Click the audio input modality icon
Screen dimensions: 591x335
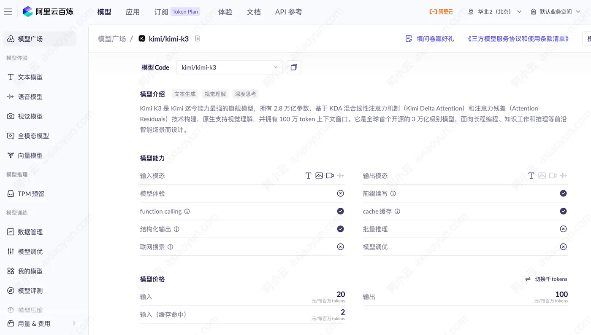click(341, 176)
